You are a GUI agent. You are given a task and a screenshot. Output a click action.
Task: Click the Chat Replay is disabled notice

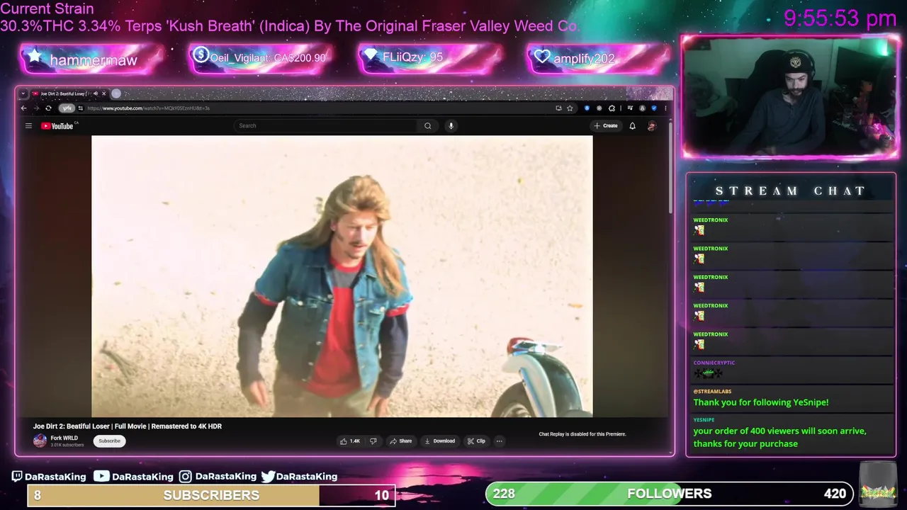[582, 434]
